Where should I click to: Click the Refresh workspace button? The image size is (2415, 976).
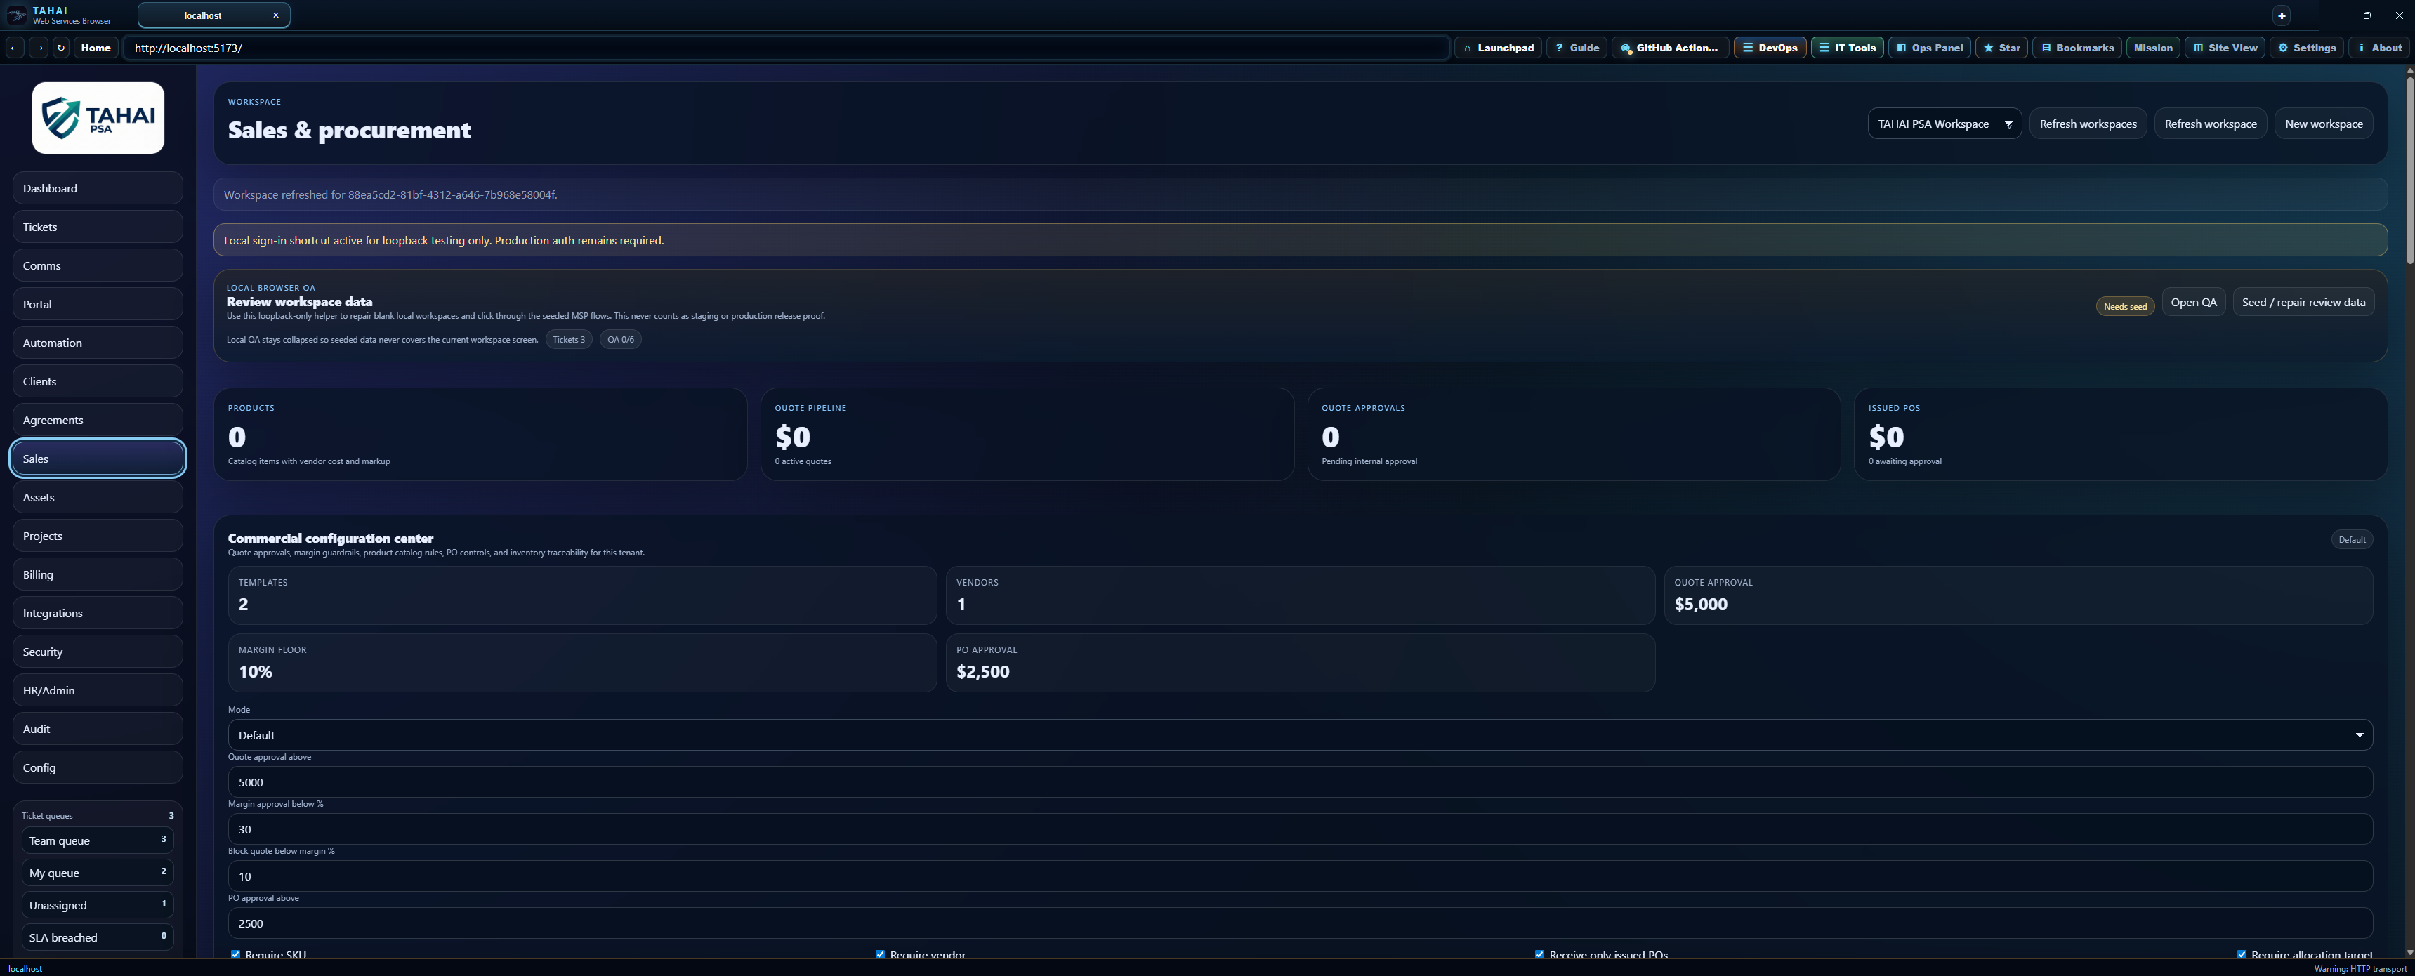pos(2211,124)
